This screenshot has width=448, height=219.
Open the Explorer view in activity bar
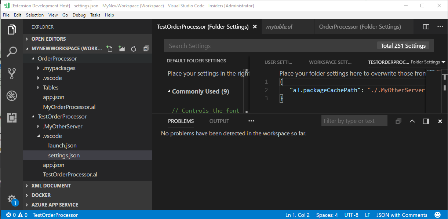12,29
